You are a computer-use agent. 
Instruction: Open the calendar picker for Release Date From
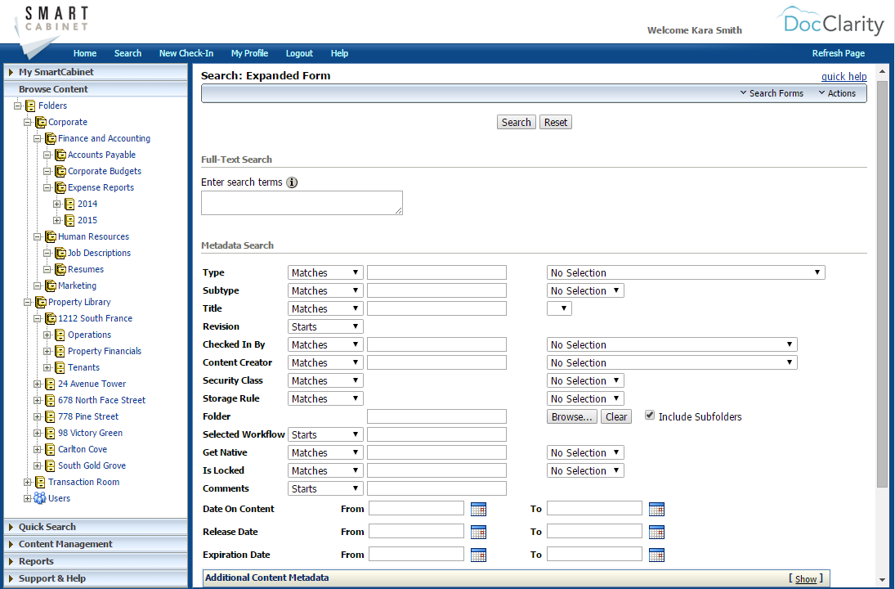click(x=478, y=531)
